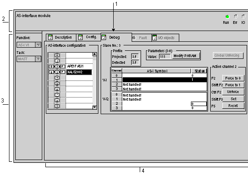Click the Set button

click(x=233, y=99)
